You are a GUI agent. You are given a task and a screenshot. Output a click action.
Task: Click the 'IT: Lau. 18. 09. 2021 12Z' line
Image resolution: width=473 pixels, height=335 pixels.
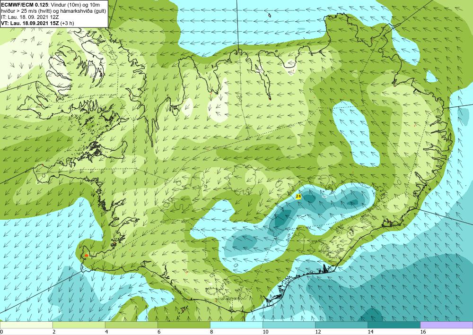pyautogui.click(x=29, y=17)
